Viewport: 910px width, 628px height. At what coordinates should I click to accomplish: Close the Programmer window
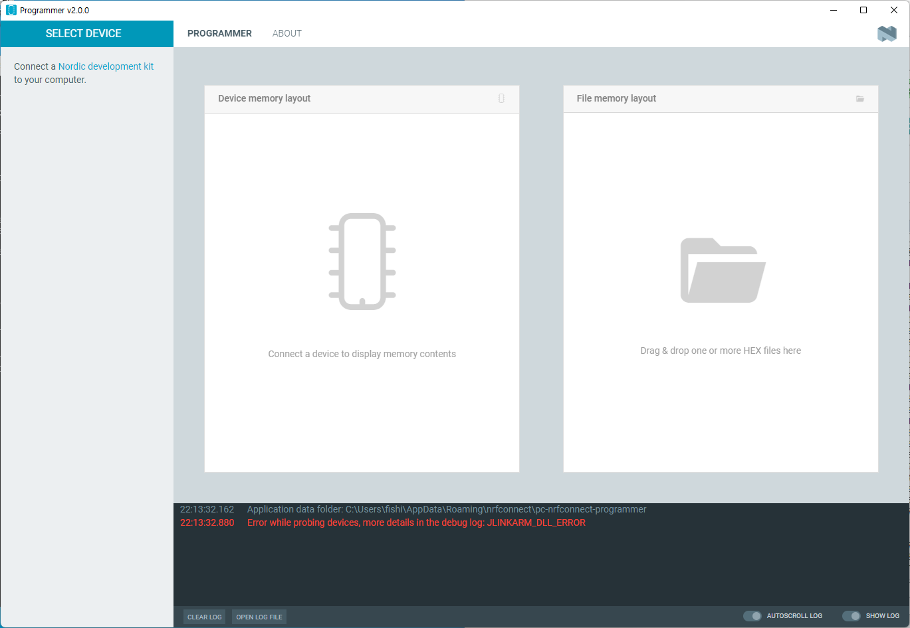894,10
